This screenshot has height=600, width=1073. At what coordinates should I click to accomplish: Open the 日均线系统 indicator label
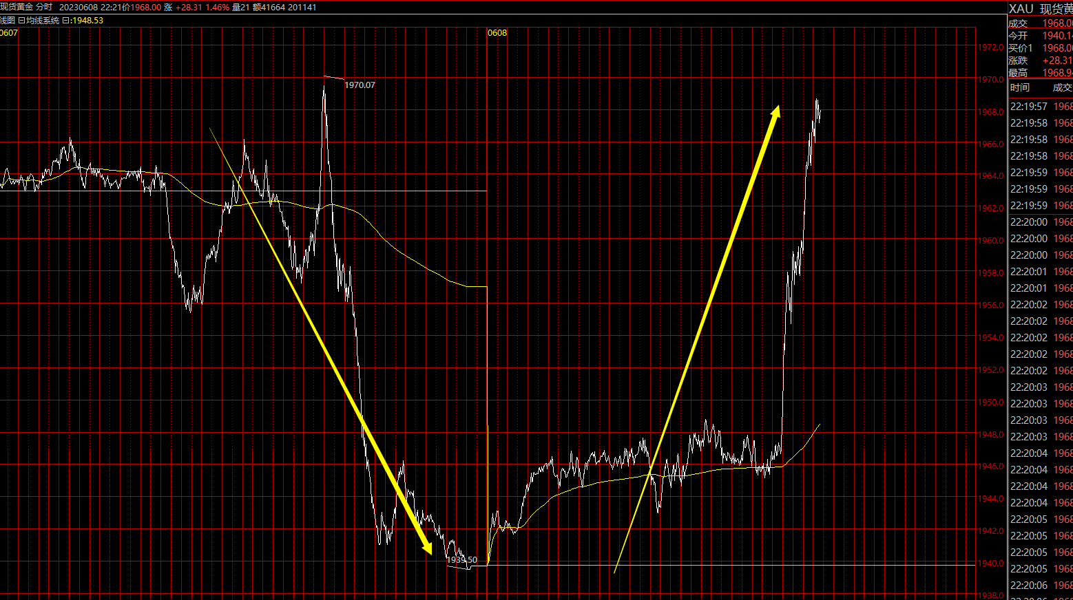39,20
